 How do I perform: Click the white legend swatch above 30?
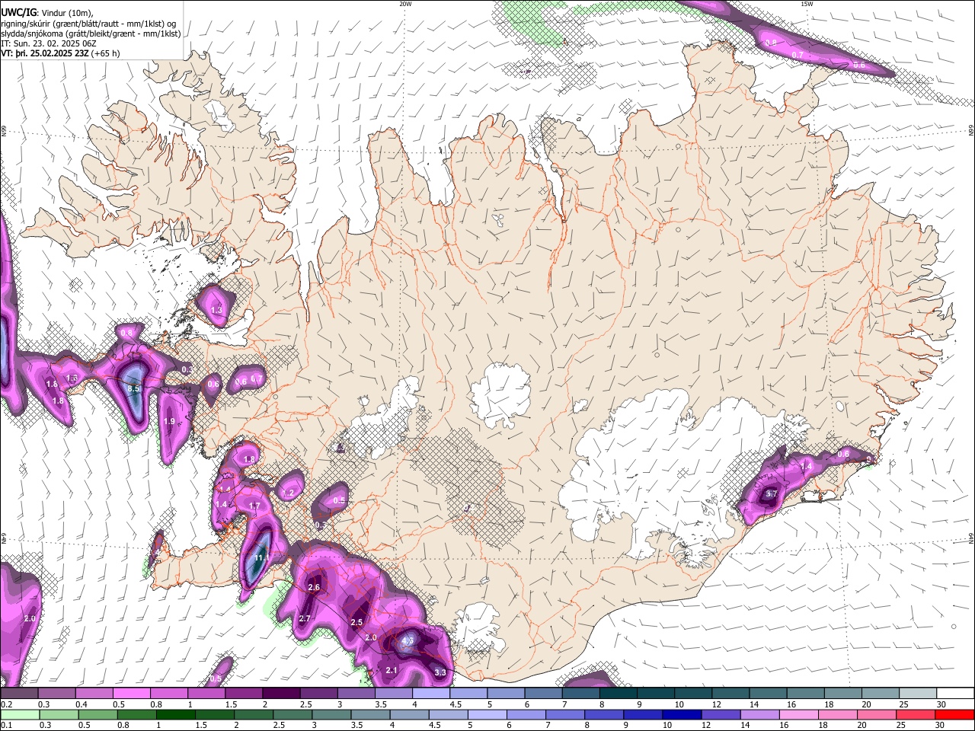tap(955, 694)
